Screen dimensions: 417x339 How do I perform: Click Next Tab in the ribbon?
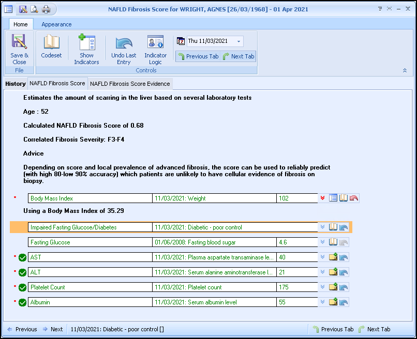[239, 56]
